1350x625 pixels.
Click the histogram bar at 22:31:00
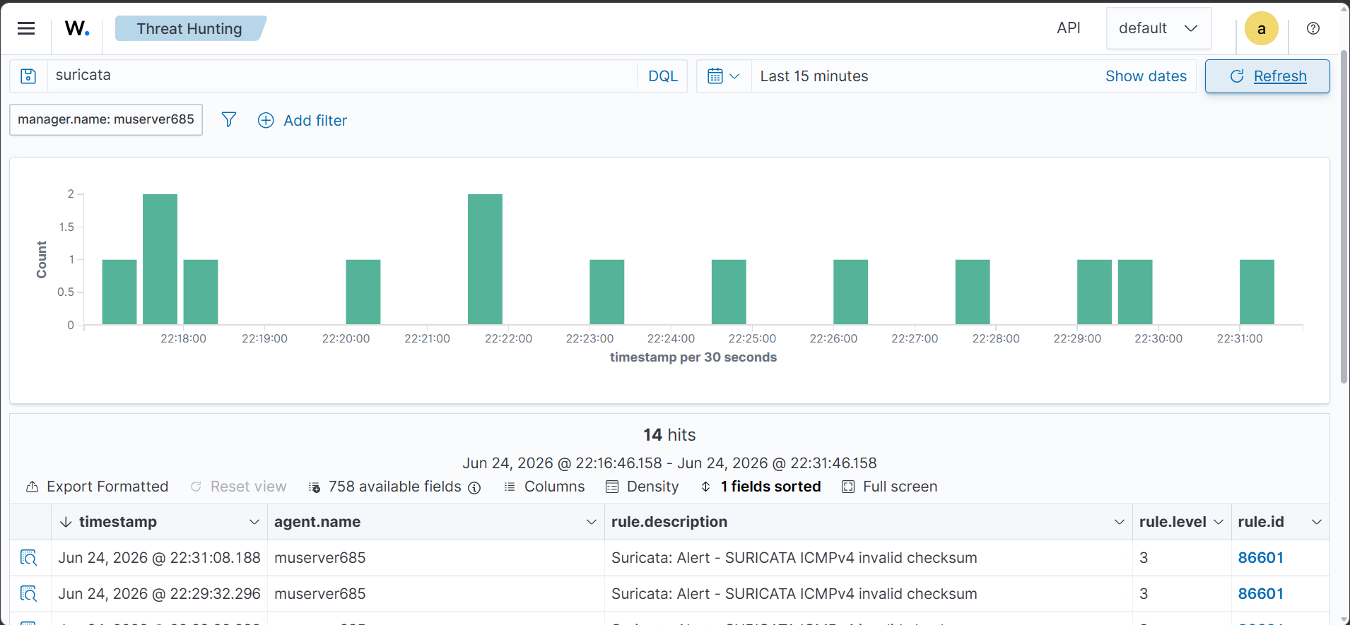point(1257,292)
